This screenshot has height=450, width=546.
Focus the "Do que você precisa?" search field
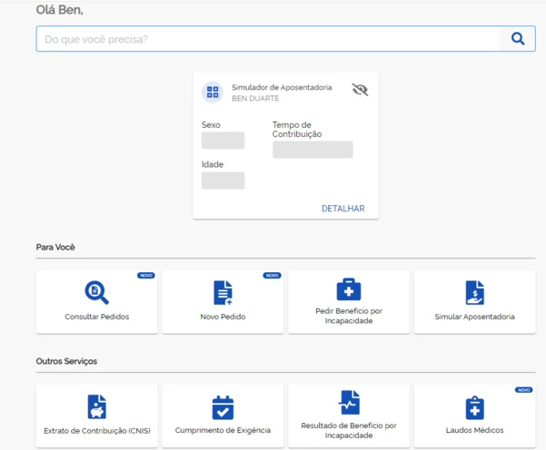point(268,39)
